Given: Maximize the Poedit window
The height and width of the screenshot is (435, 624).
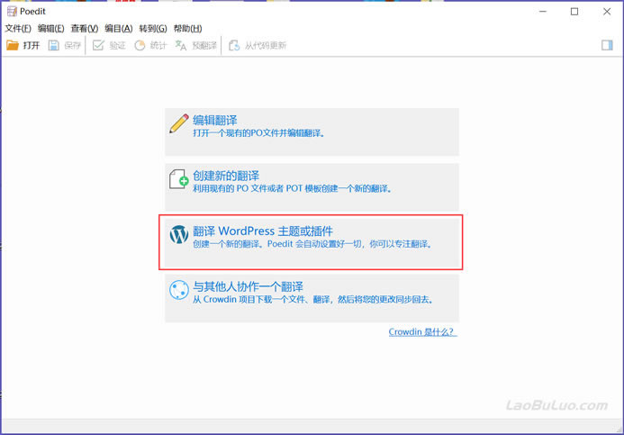Looking at the screenshot, I should tap(574, 12).
